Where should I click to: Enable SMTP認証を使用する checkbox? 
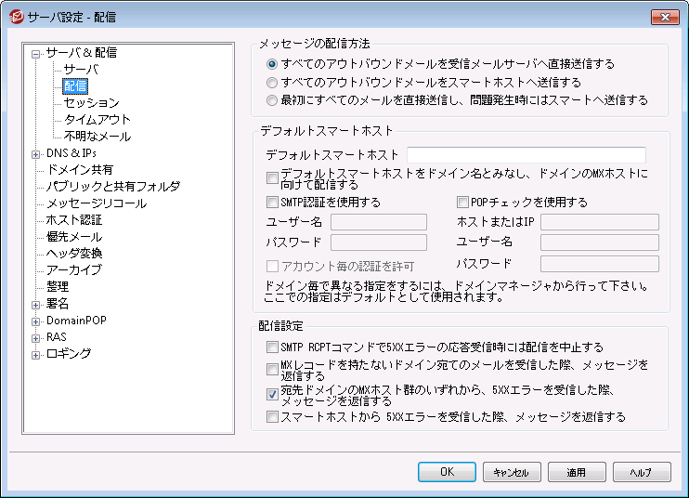tap(272, 202)
